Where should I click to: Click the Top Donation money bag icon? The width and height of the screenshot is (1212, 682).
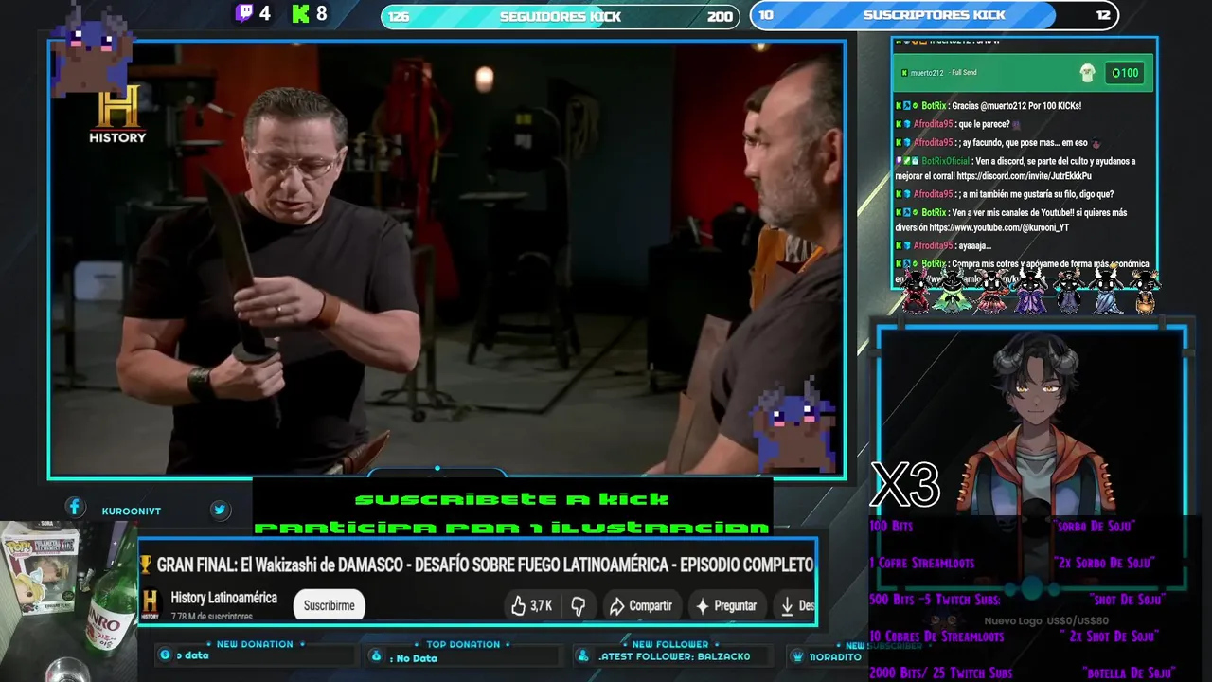(x=376, y=655)
